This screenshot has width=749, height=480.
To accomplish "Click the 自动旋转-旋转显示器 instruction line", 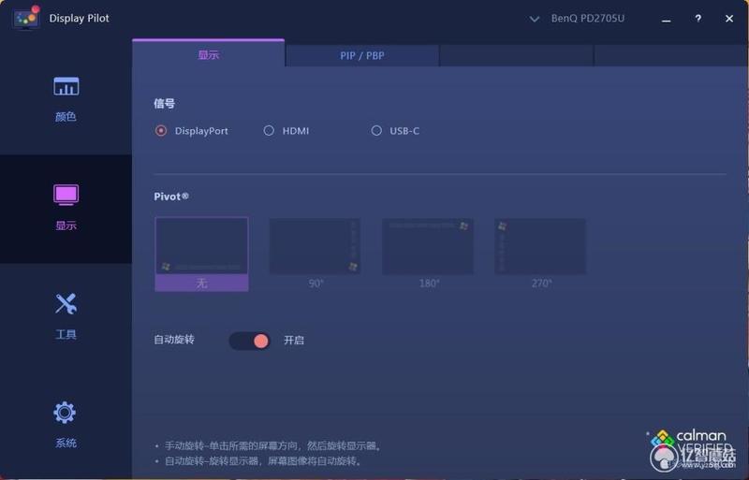I will [264, 461].
